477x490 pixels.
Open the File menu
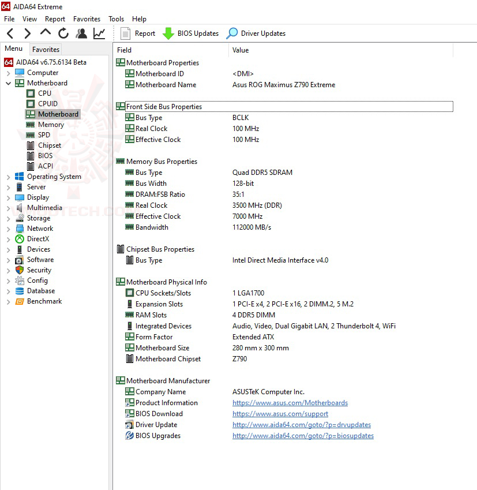[9, 19]
